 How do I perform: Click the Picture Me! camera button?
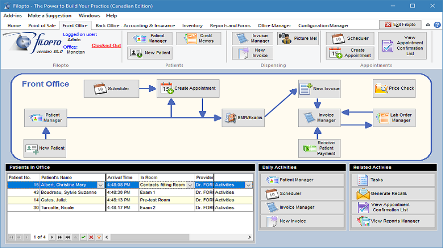coord(298,39)
